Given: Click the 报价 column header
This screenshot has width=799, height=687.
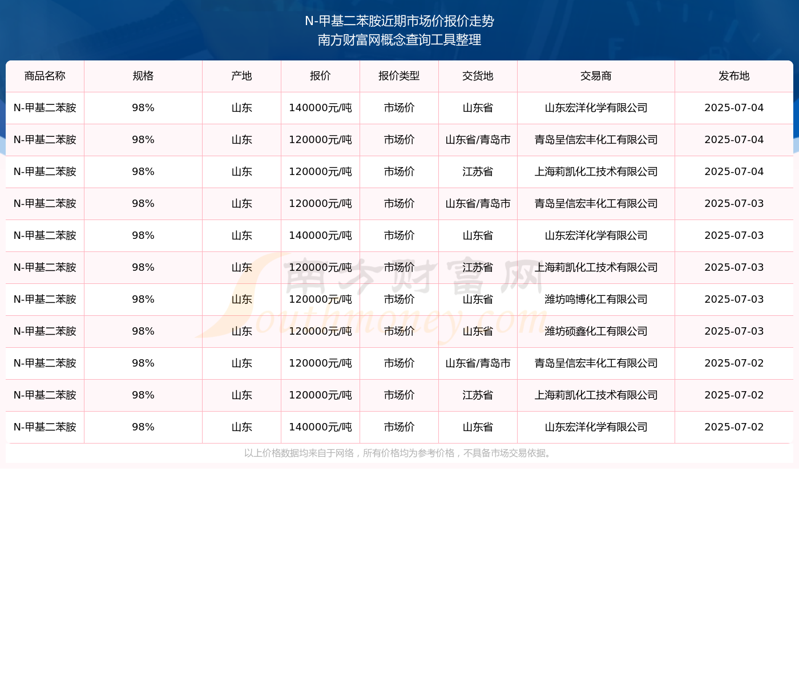Looking at the screenshot, I should tap(321, 76).
